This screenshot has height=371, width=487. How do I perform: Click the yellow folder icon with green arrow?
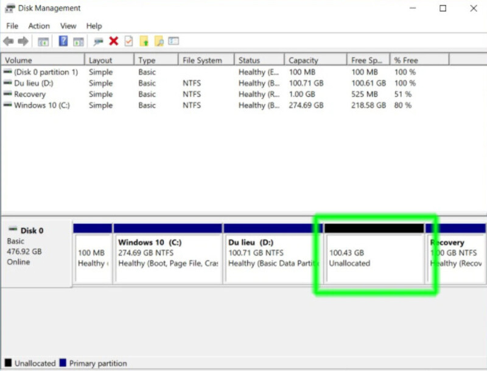tap(144, 41)
